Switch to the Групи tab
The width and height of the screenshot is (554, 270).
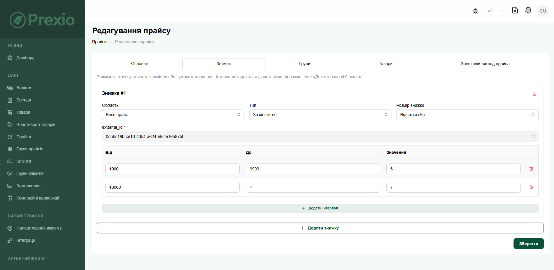[x=304, y=64]
